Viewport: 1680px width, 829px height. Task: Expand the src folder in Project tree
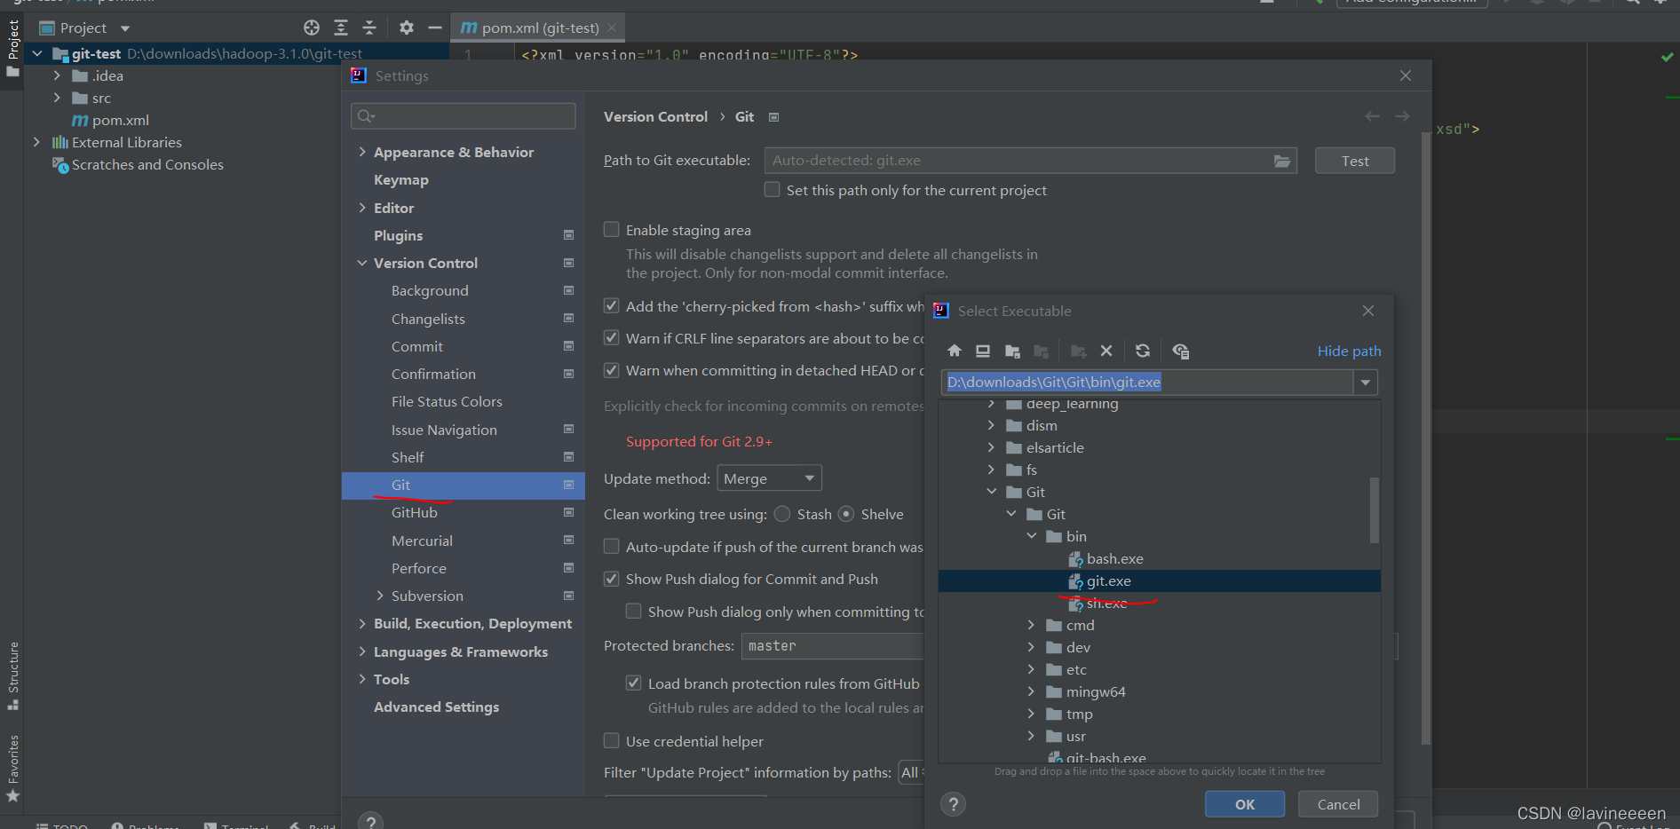coord(57,98)
